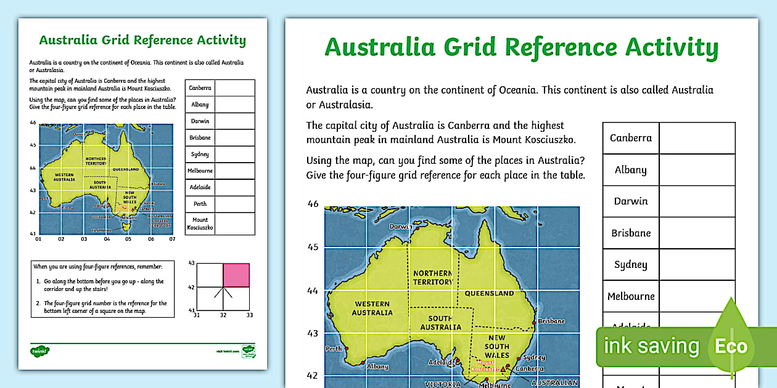Image resolution: width=777 pixels, height=388 pixels.
Task: Click the large "Using the map" instruction paragraph
Action: (446, 168)
